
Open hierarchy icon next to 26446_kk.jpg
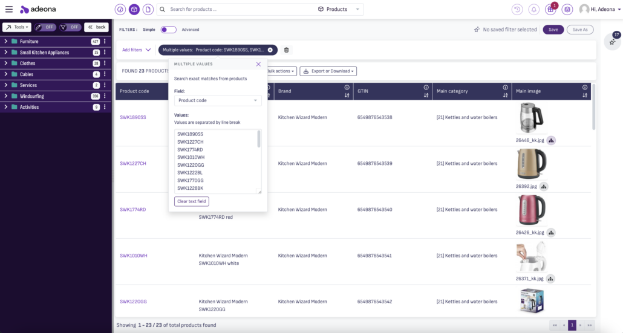click(551, 140)
